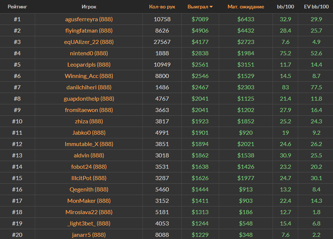Open danilchiheri (888) player page
Image resolution: width=333 pixels, height=239 pixels.
coord(89,87)
